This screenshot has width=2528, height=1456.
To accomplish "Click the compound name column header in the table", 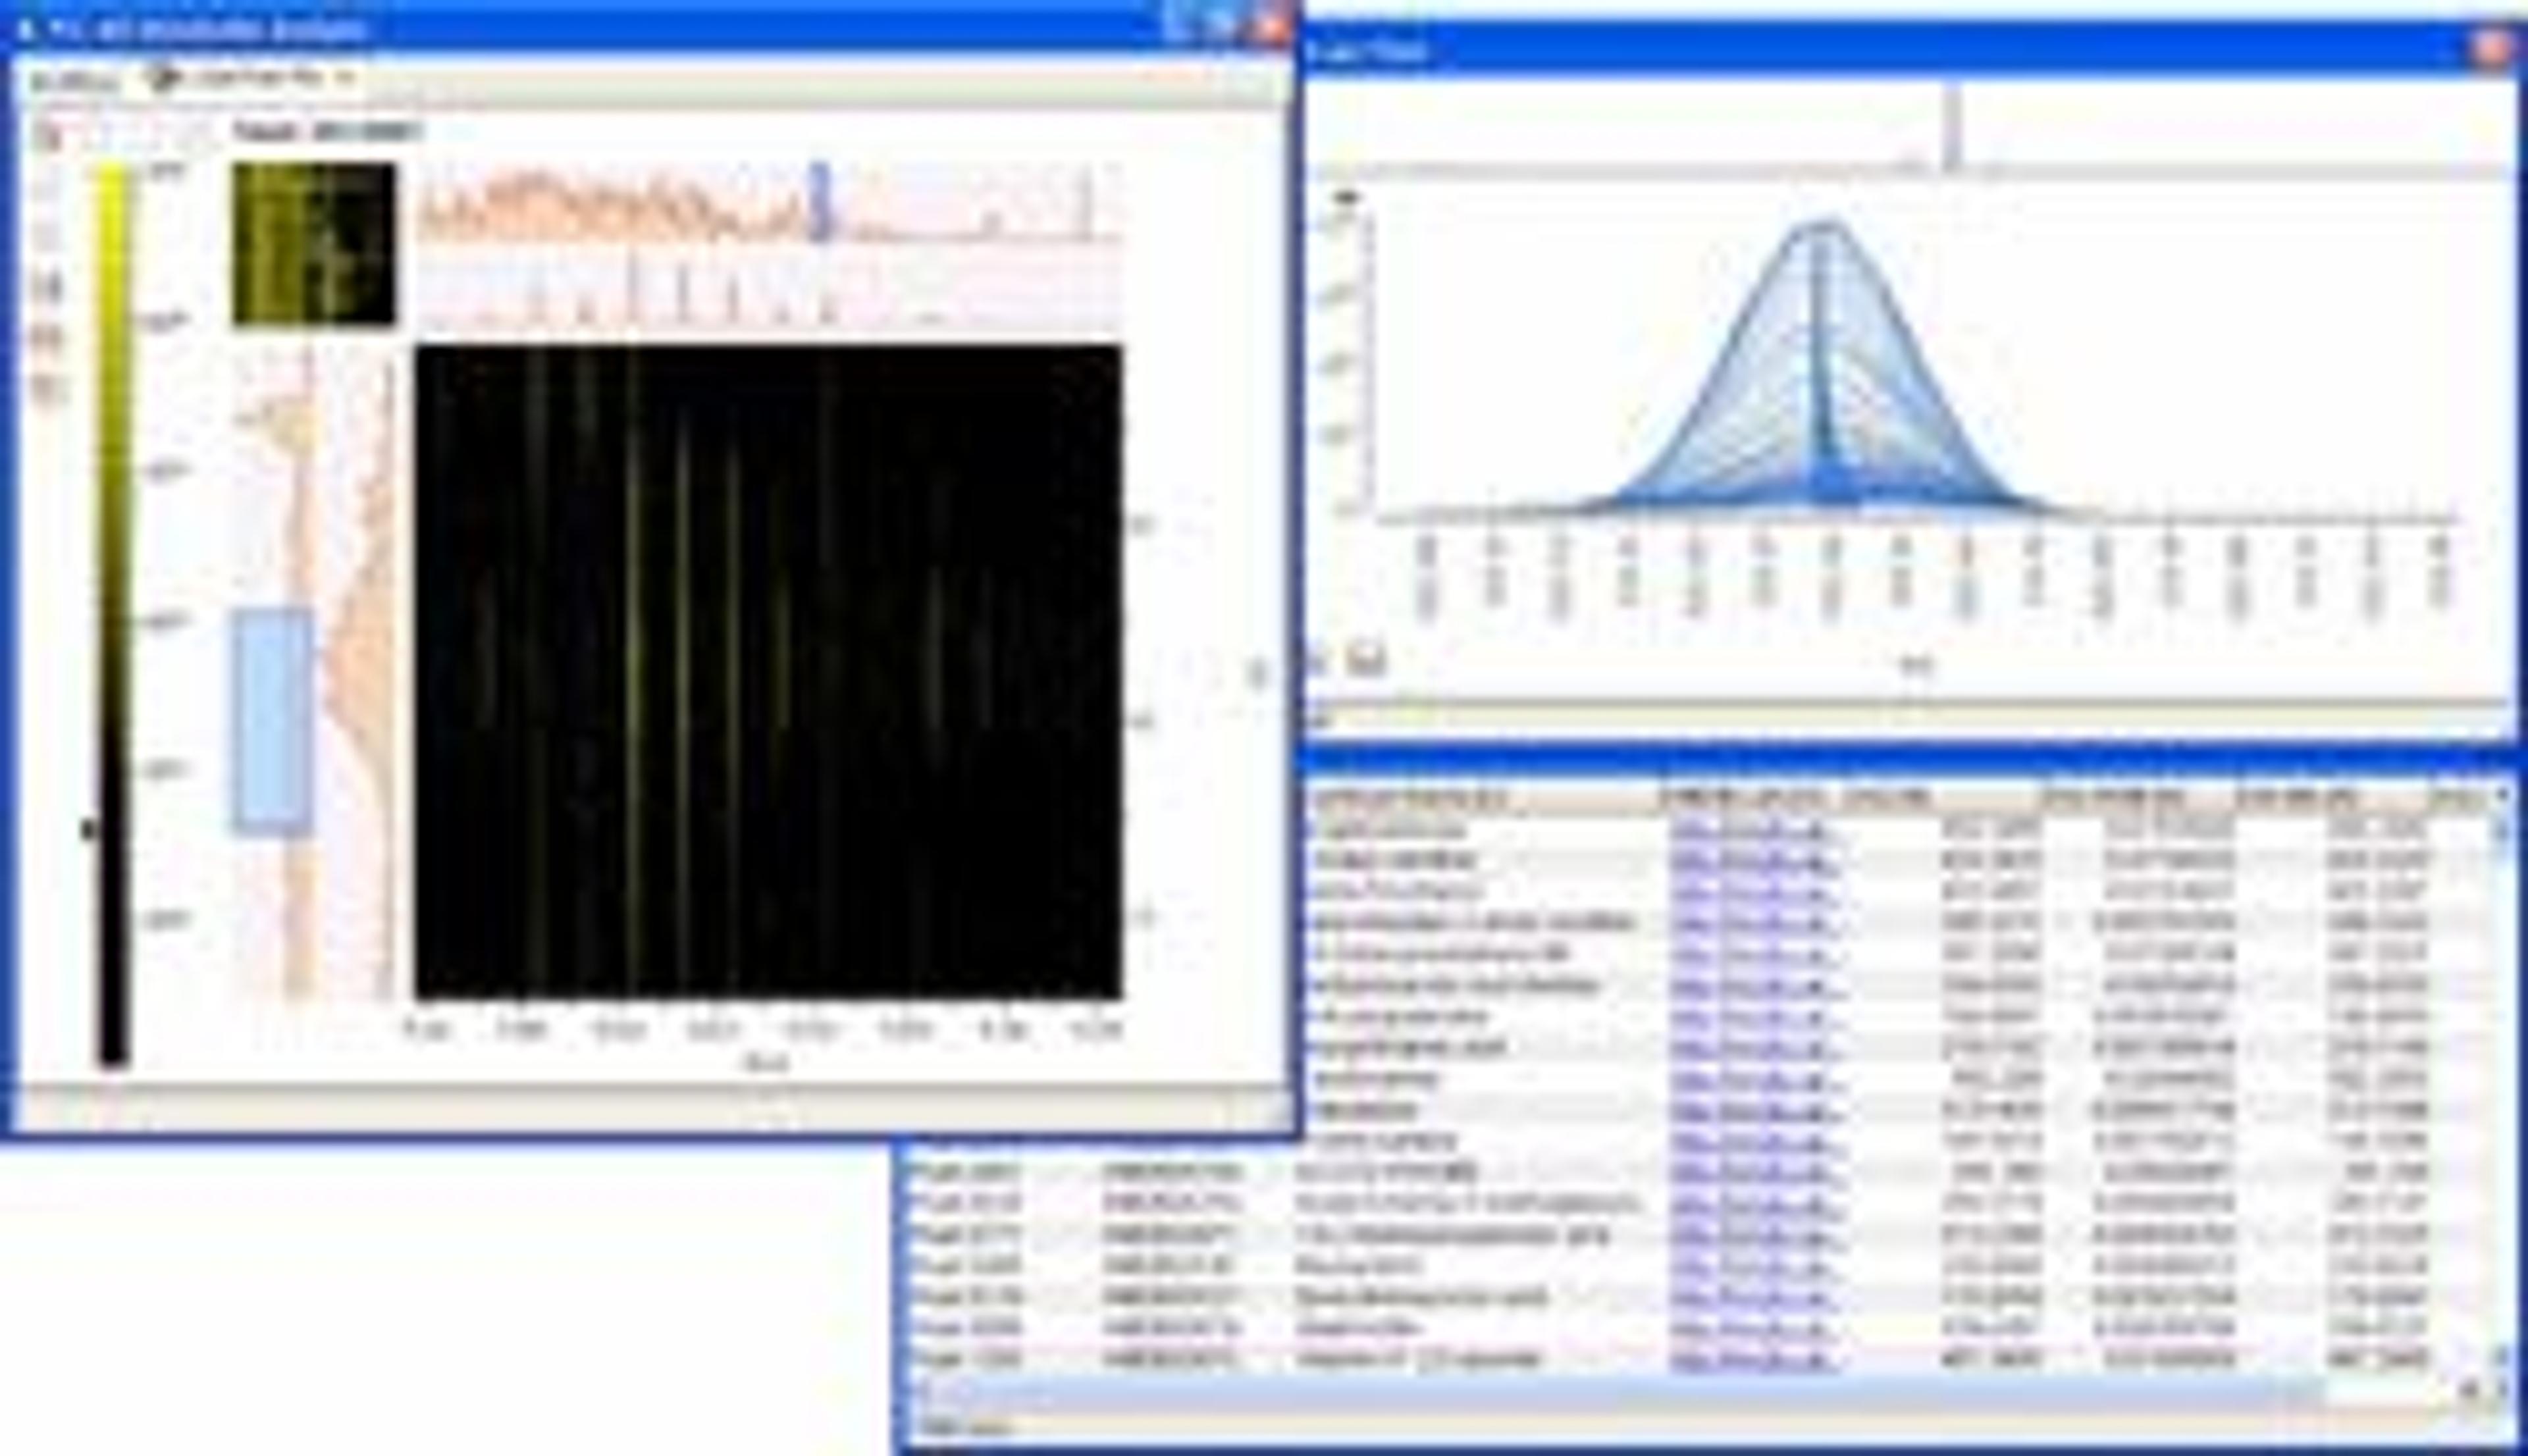I will (1410, 798).
